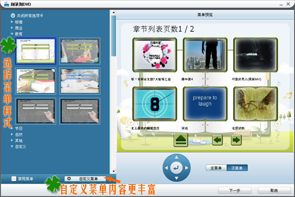Screen dimensions: 295x197
Task: Expand the 其他 category
Action: click(x=12, y=140)
